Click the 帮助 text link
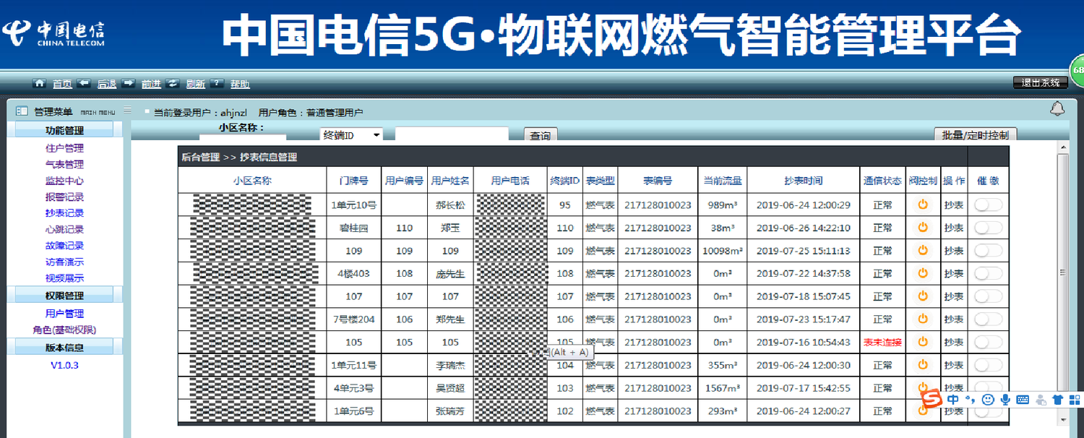Screen dimensions: 1084x438 [x=240, y=84]
